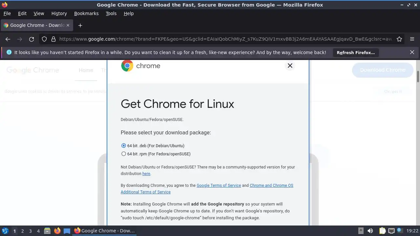
Task: Select the 64 bit .rpm package option
Action: 124,154
